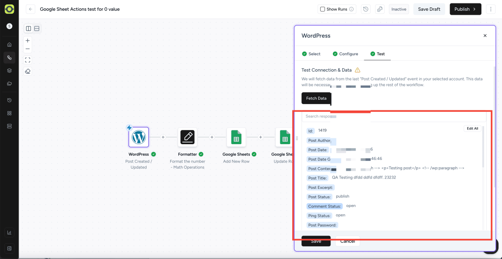502x259 pixels.
Task: Open the three-dot more options menu
Action: (491, 9)
